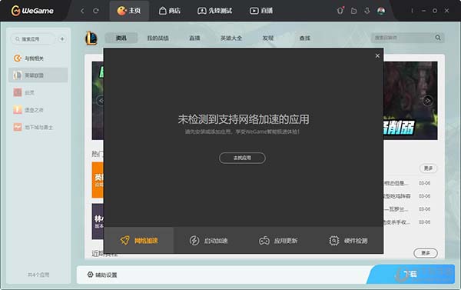This screenshot has width=461, height=290.
Task: Close the network acceleration dialog
Action: tap(377, 56)
